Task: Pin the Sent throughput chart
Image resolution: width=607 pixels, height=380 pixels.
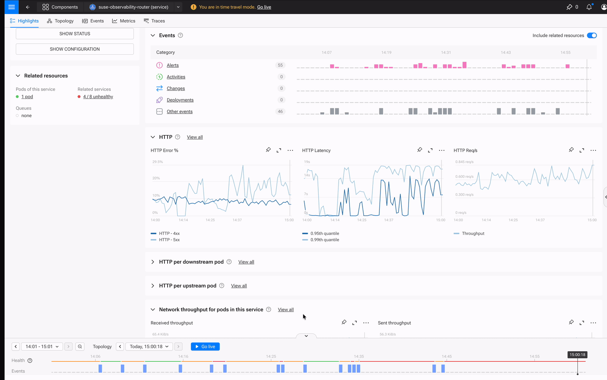Action: coord(571,322)
